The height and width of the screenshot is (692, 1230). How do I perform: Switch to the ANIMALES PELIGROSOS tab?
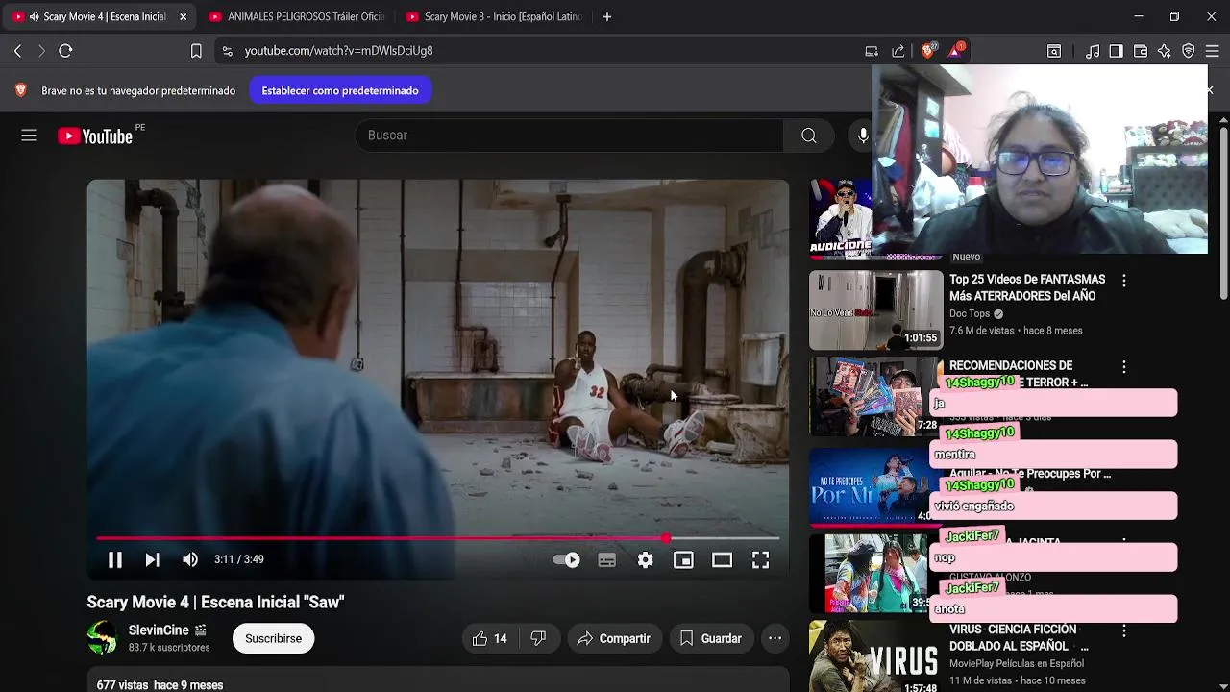point(296,16)
